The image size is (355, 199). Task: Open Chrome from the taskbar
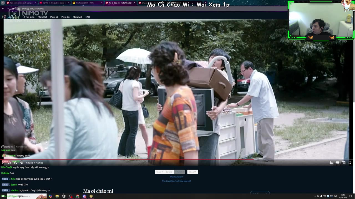(77, 196)
